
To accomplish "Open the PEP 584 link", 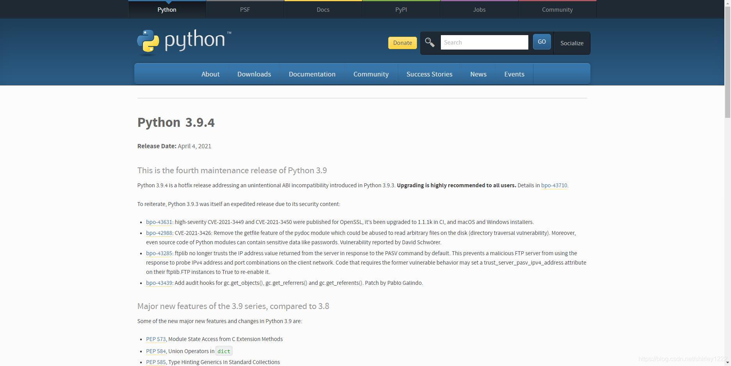I will [155, 351].
